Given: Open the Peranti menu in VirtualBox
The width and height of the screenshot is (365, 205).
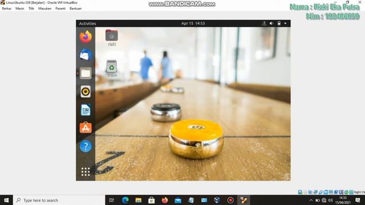Looking at the screenshot, I should (x=60, y=9).
